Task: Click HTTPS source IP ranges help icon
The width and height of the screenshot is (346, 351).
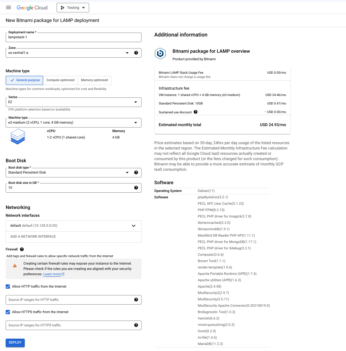Action: [136, 325]
